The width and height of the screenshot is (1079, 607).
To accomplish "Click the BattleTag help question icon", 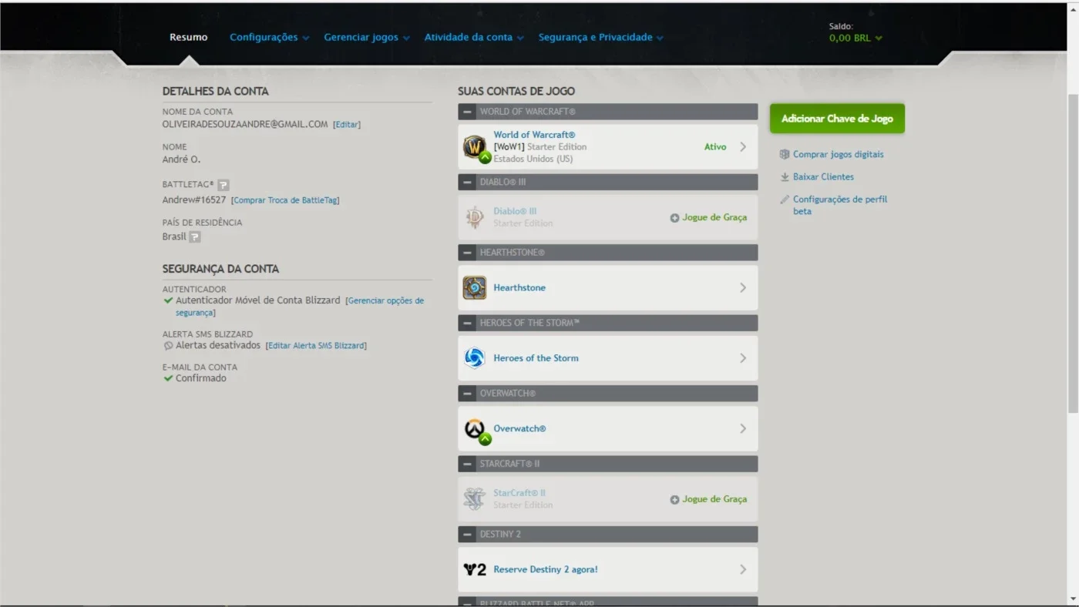I will click(x=224, y=185).
